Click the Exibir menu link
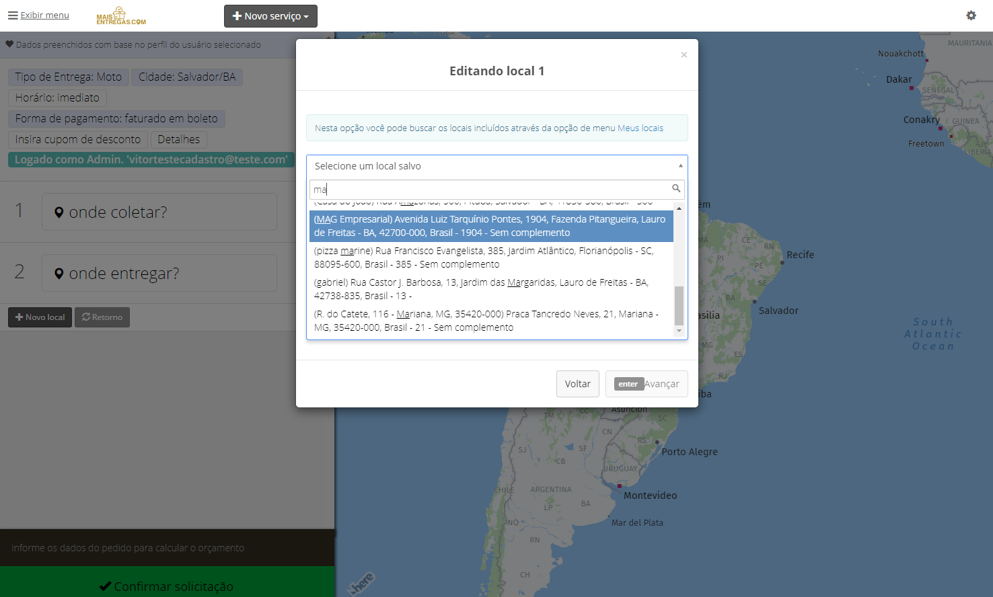Image resolution: width=993 pixels, height=597 pixels. click(x=44, y=15)
